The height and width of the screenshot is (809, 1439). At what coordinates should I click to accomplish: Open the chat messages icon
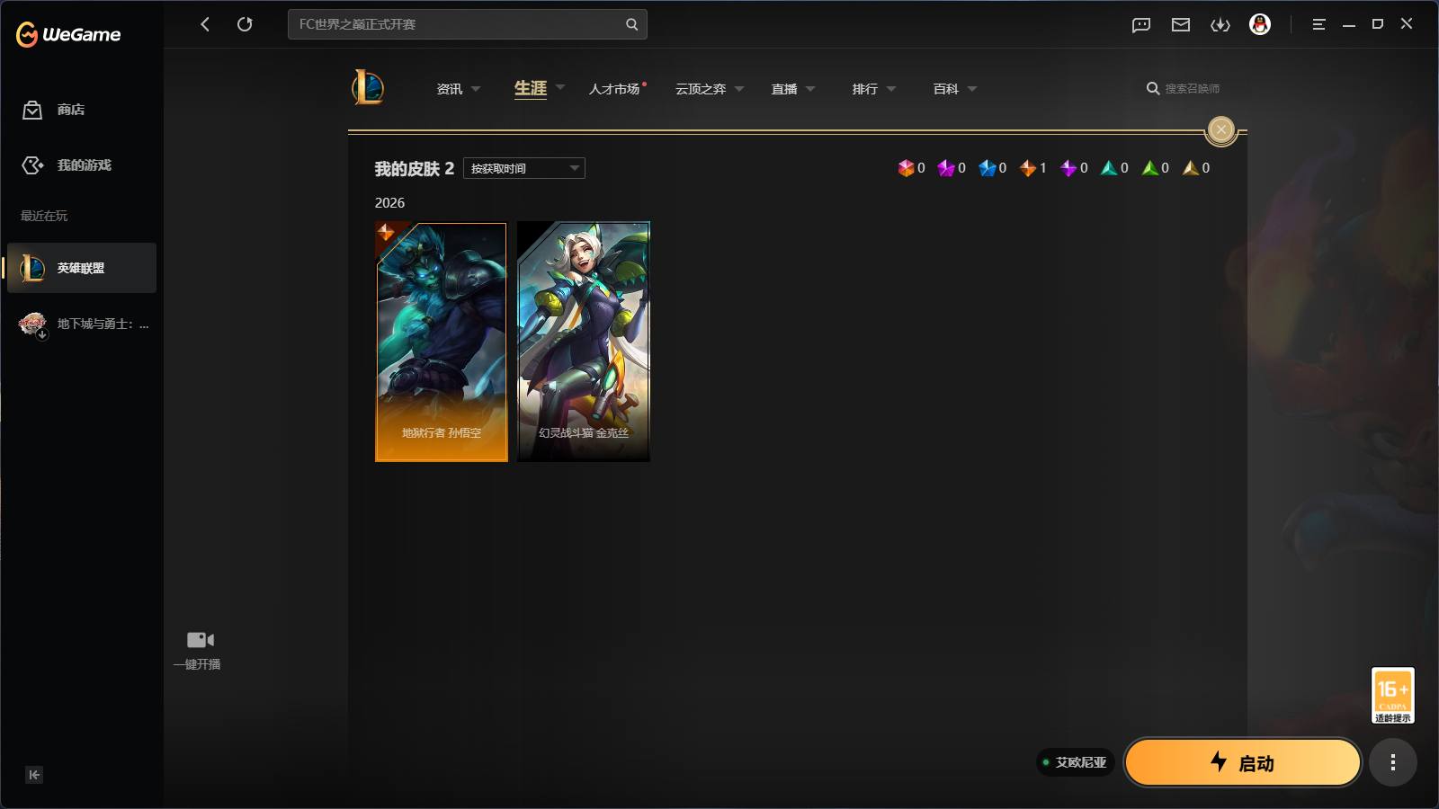(1141, 24)
